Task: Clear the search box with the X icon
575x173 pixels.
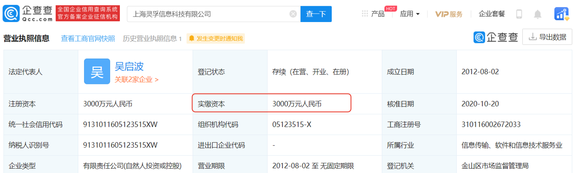Action: coord(293,14)
